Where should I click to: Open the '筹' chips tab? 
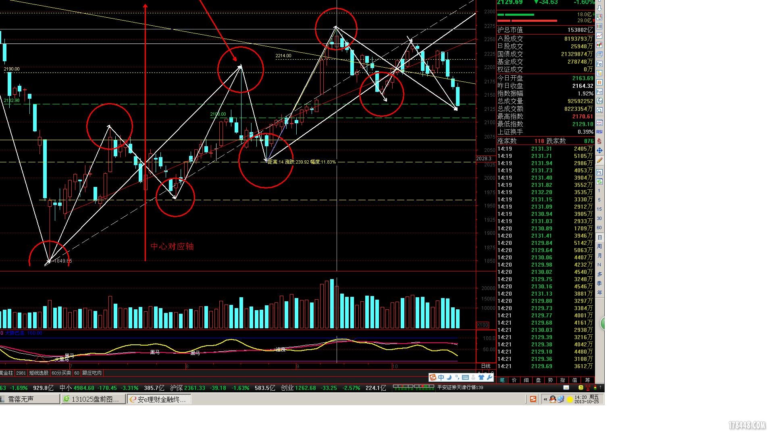pyautogui.click(x=587, y=380)
